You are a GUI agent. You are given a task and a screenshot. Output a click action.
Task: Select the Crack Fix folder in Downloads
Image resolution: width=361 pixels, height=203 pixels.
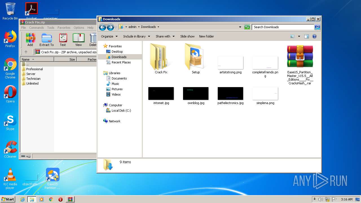pos(161,59)
